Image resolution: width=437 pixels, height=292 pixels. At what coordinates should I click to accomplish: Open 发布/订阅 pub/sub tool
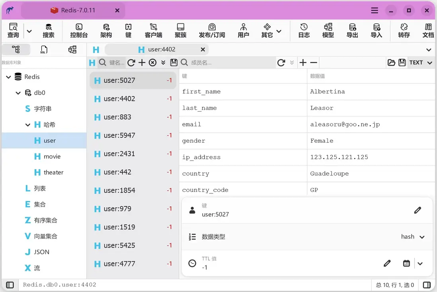pos(212,31)
